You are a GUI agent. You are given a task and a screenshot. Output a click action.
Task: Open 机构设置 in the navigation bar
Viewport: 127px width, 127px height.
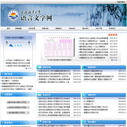32,29
